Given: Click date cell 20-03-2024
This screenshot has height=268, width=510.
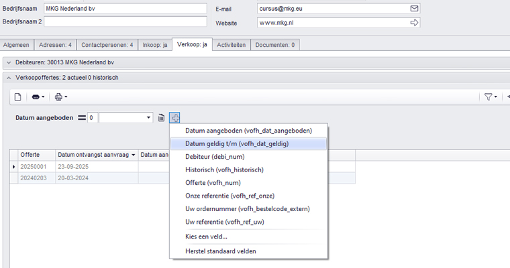Looking at the screenshot, I should (x=97, y=178).
